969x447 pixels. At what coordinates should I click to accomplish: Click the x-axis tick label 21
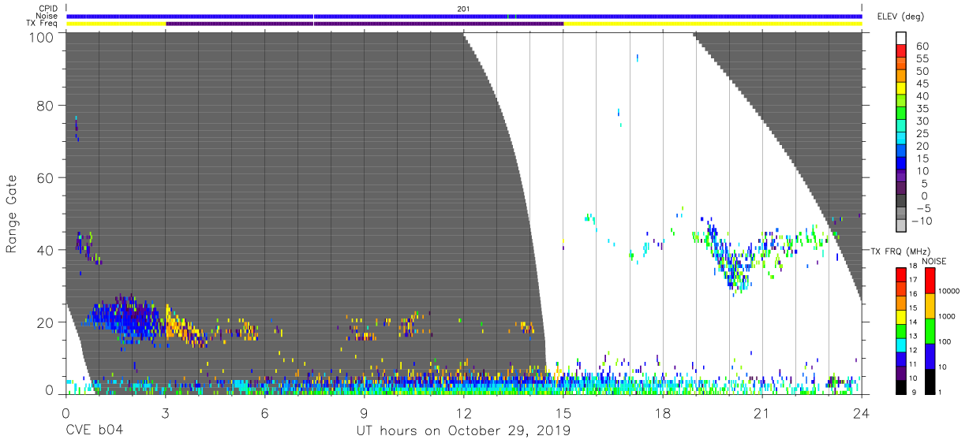(761, 412)
